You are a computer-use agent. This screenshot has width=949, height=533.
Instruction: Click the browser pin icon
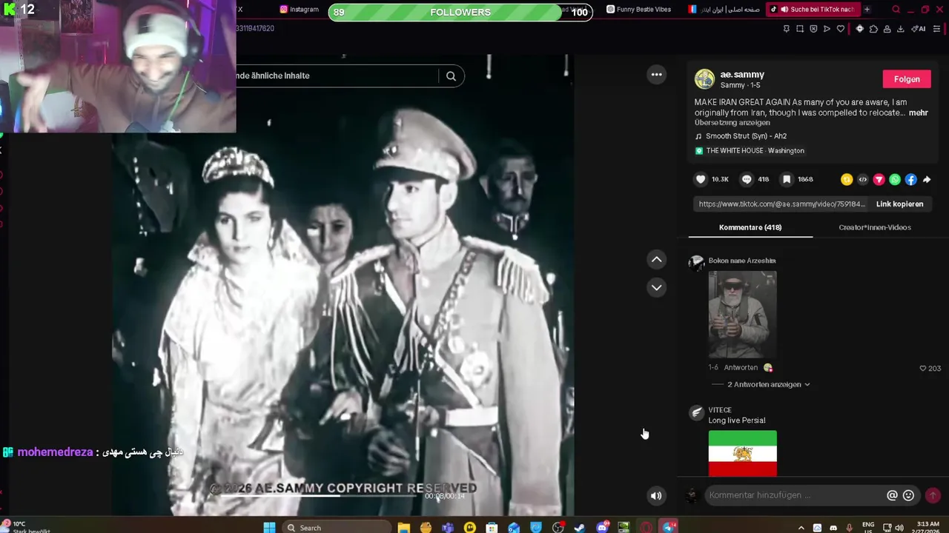(x=787, y=29)
